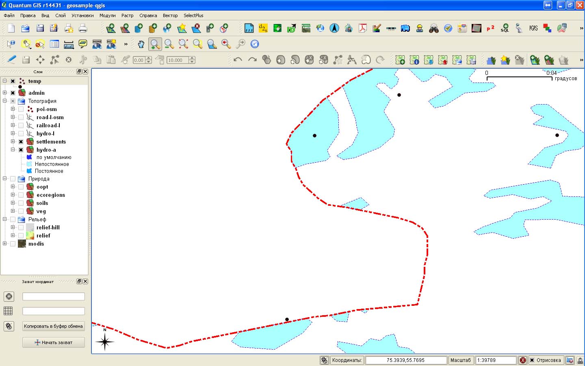Collapse the Топография layer group

pos(5,101)
